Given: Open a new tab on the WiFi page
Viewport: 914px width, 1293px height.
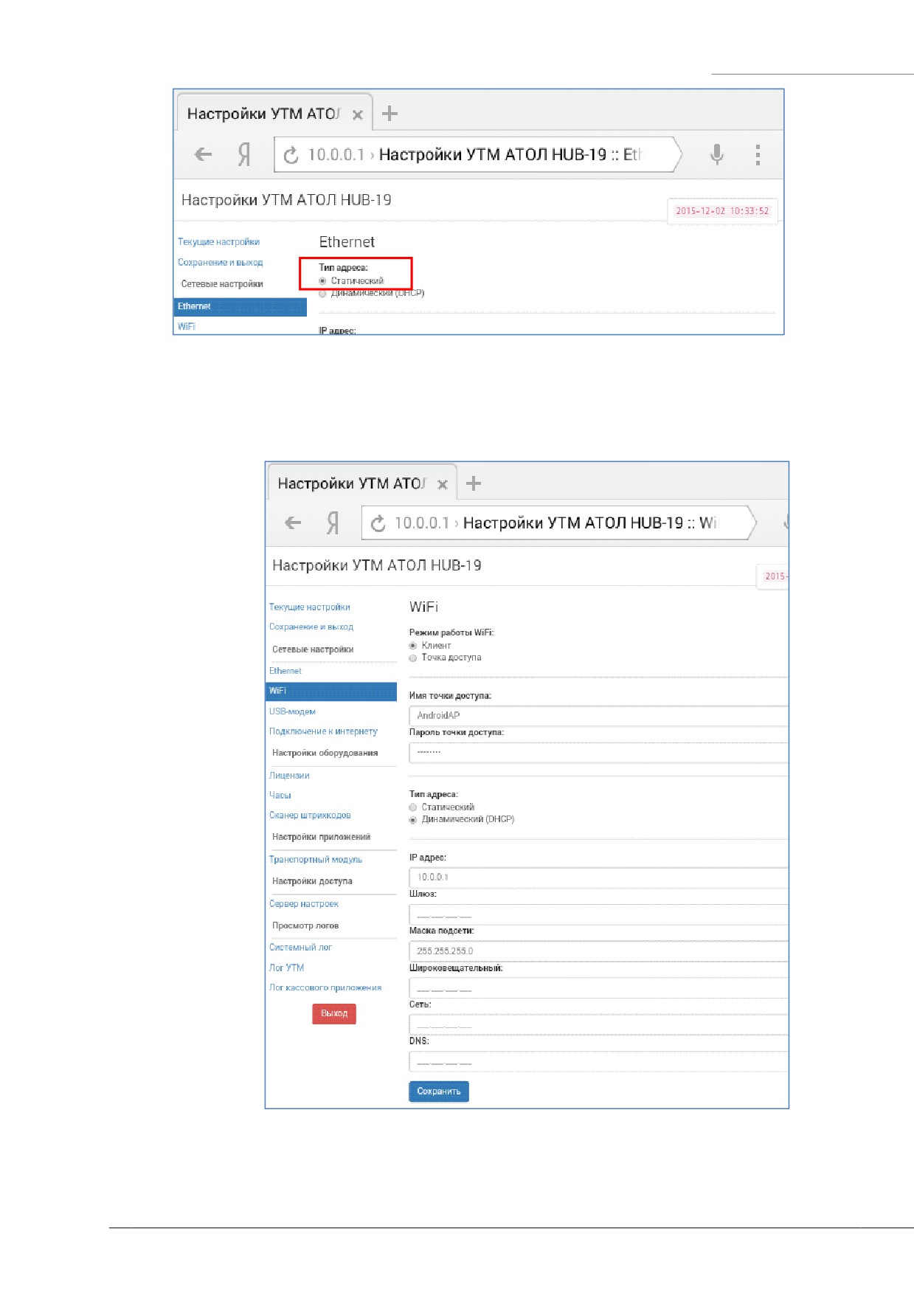Looking at the screenshot, I should [474, 483].
